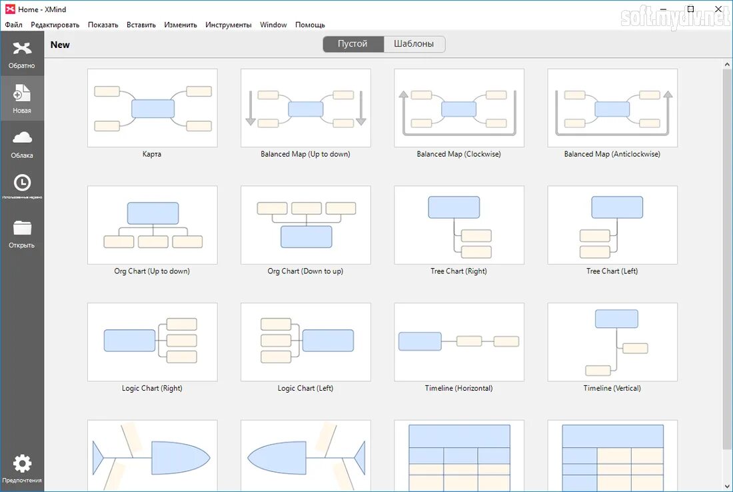This screenshot has width=733, height=492.
Task: Choose the Timeline (Vertical) thumbnail
Action: point(612,342)
